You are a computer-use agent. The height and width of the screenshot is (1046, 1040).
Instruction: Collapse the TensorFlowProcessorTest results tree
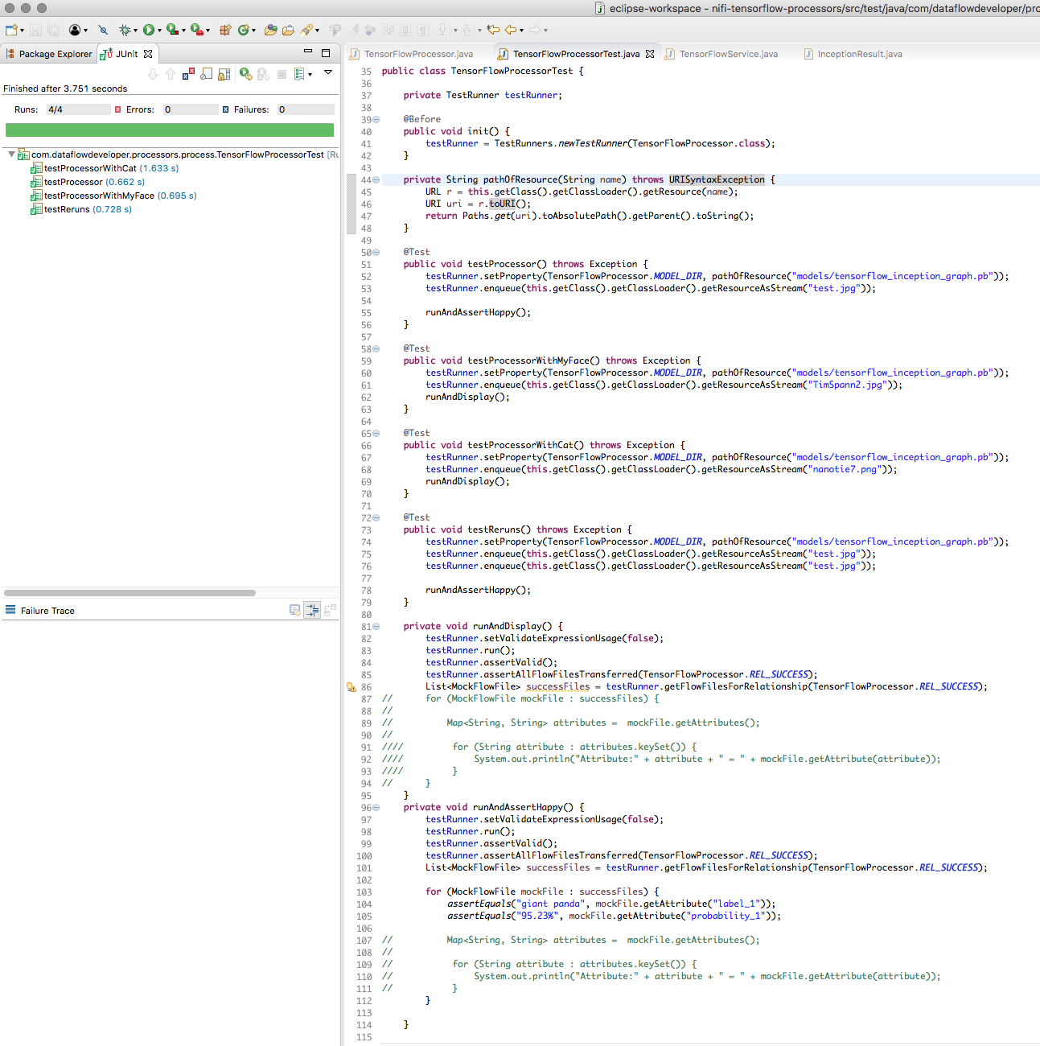[10, 154]
